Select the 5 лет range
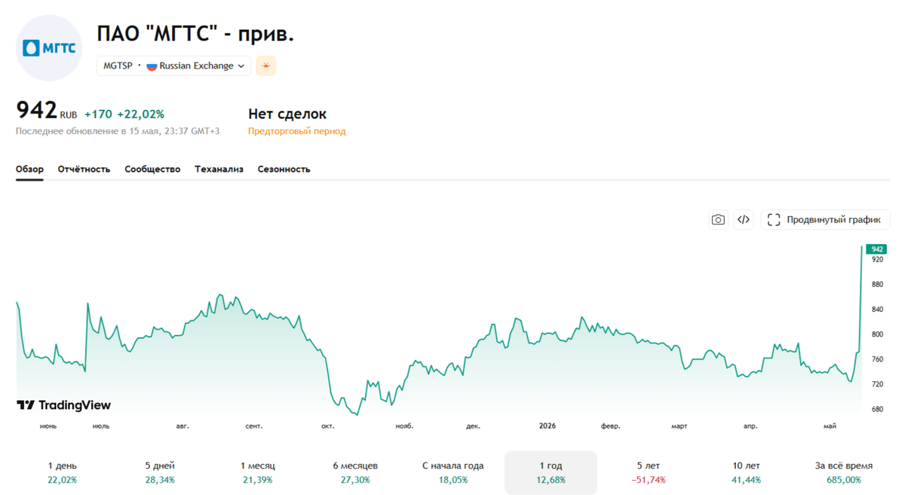This screenshot has width=905, height=495. pos(649,472)
